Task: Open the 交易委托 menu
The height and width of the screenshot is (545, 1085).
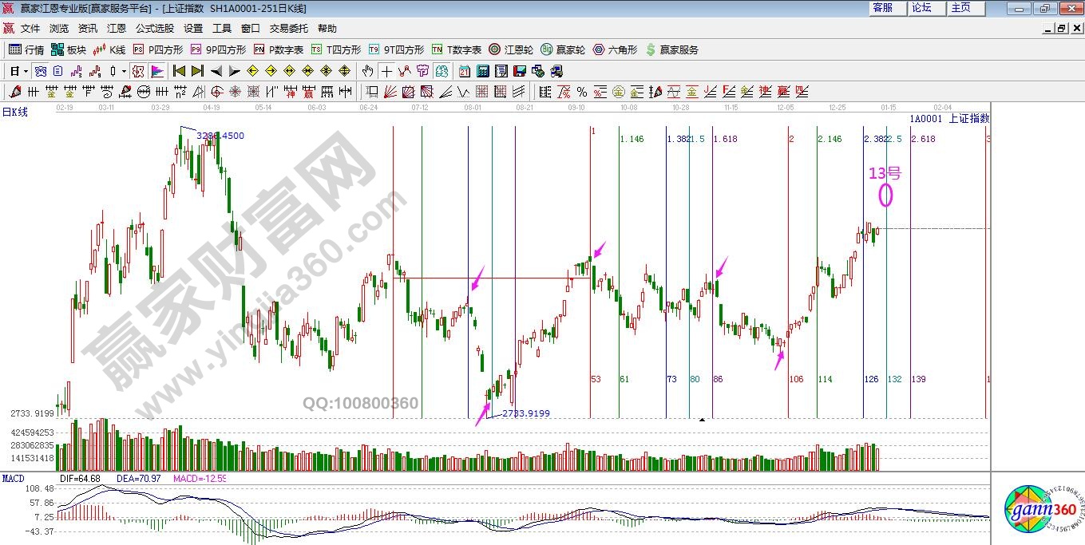Action: pyautogui.click(x=288, y=28)
